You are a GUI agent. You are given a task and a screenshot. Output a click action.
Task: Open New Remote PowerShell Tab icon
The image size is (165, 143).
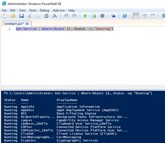point(113,16)
